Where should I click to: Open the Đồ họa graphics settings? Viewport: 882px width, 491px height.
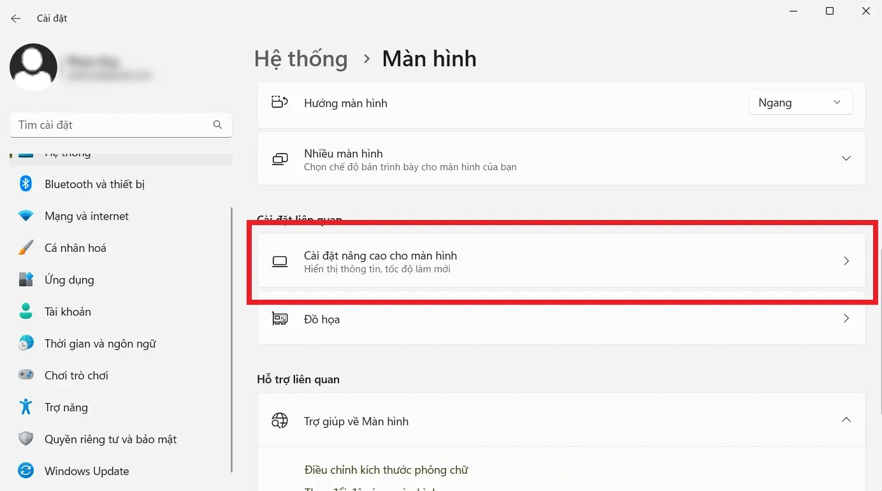click(561, 319)
